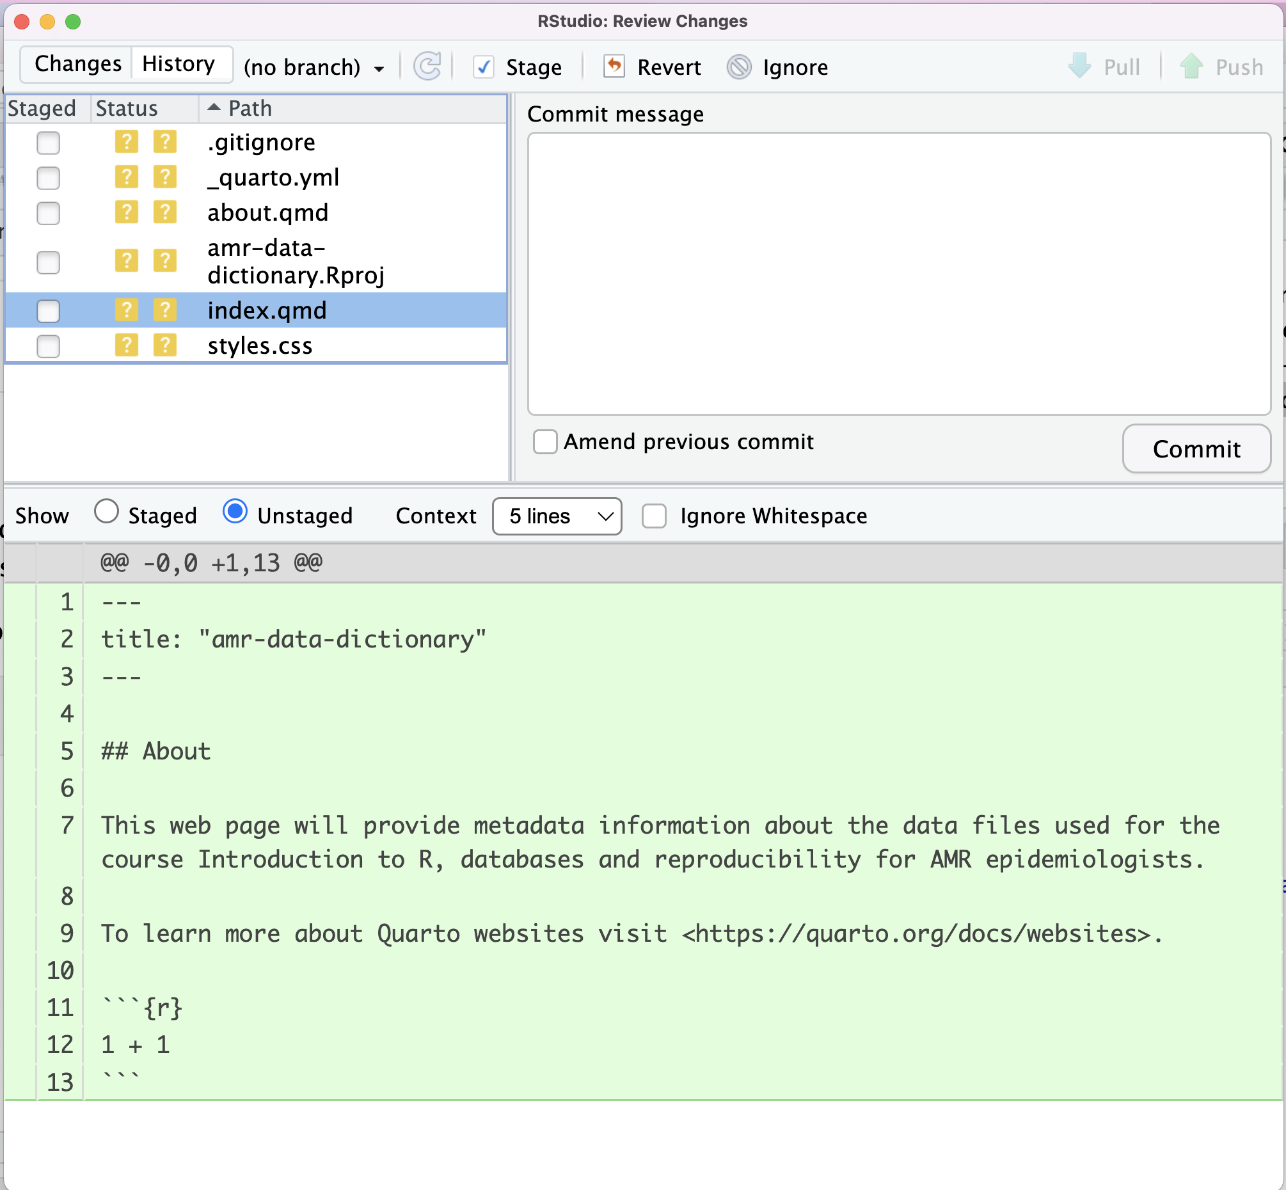Select about.qmd file name in list
Image resolution: width=1286 pixels, height=1190 pixels.
tap(268, 212)
